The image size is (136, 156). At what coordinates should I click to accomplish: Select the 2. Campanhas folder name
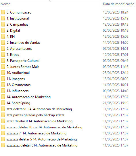click(18, 24)
